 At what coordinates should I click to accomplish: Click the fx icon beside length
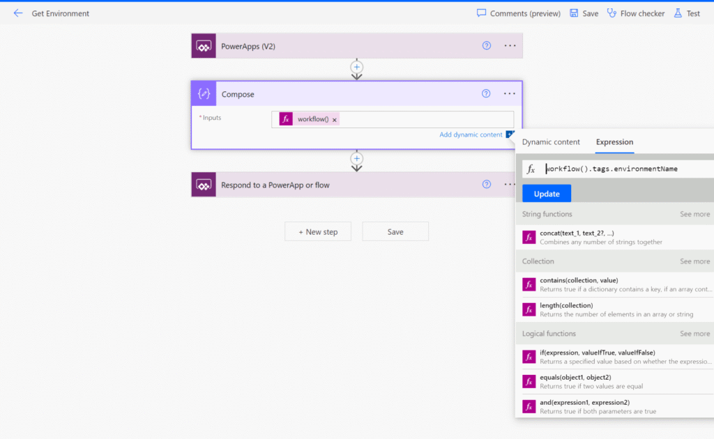pyautogui.click(x=529, y=310)
